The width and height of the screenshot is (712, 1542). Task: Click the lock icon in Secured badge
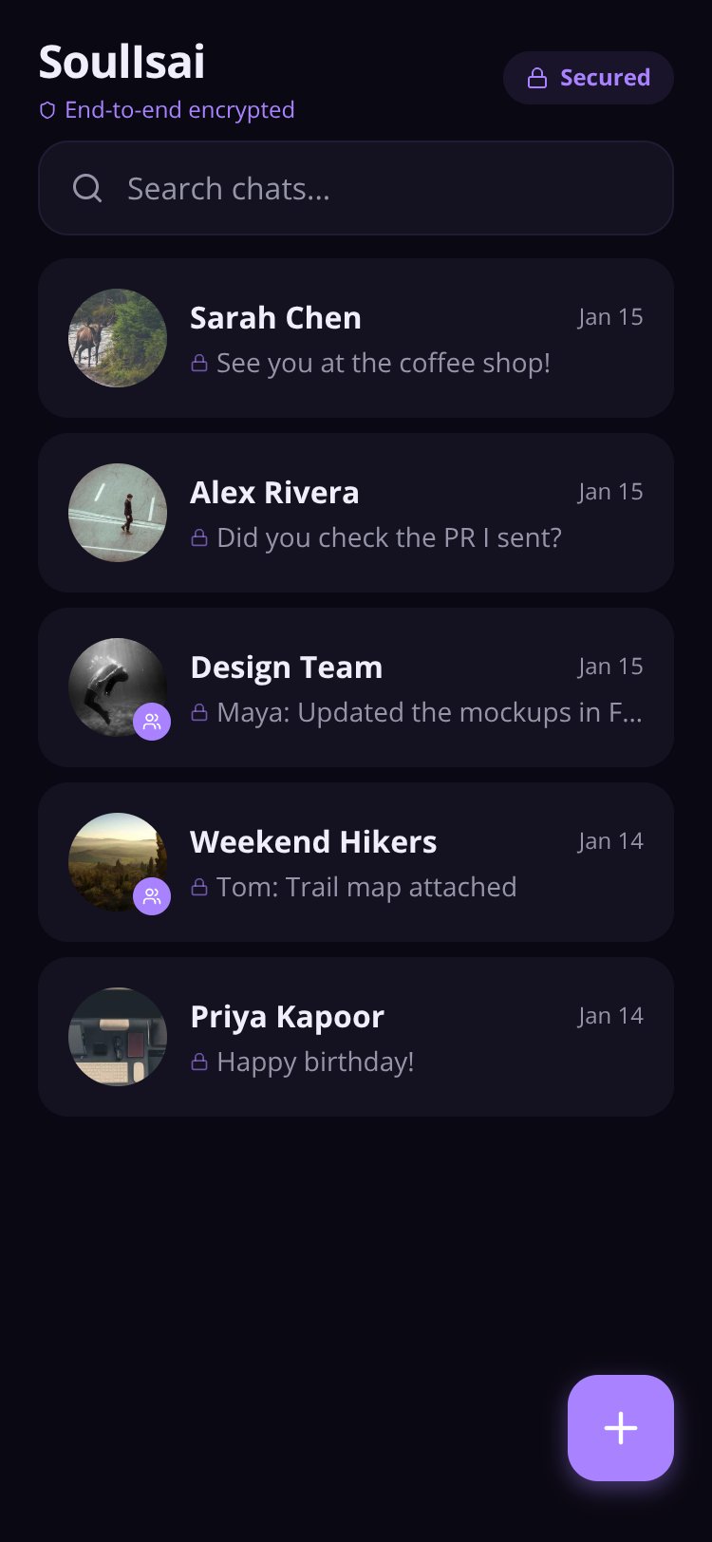tap(537, 78)
